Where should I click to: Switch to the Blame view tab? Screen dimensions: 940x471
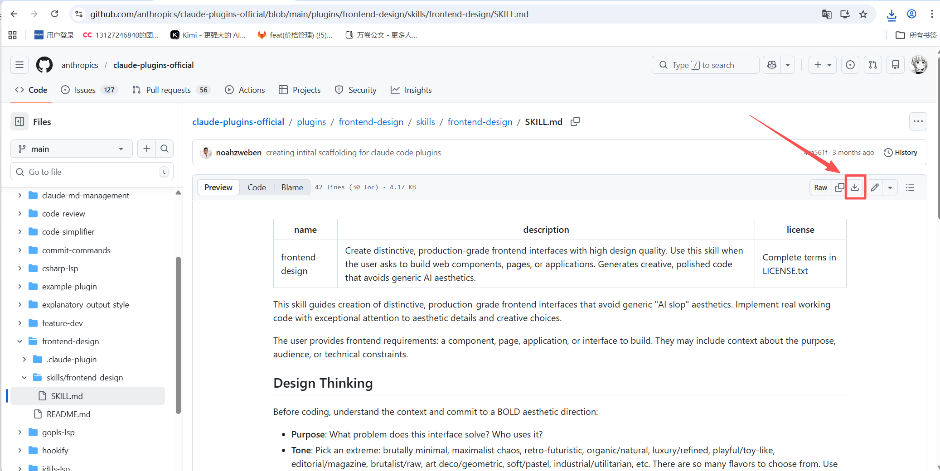tap(292, 187)
